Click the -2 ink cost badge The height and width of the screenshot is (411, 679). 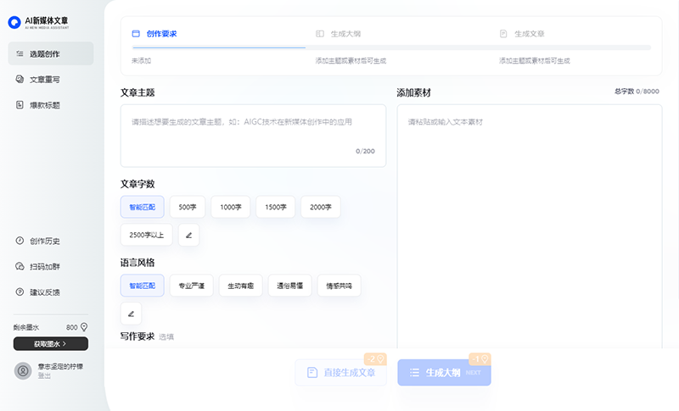(x=375, y=359)
